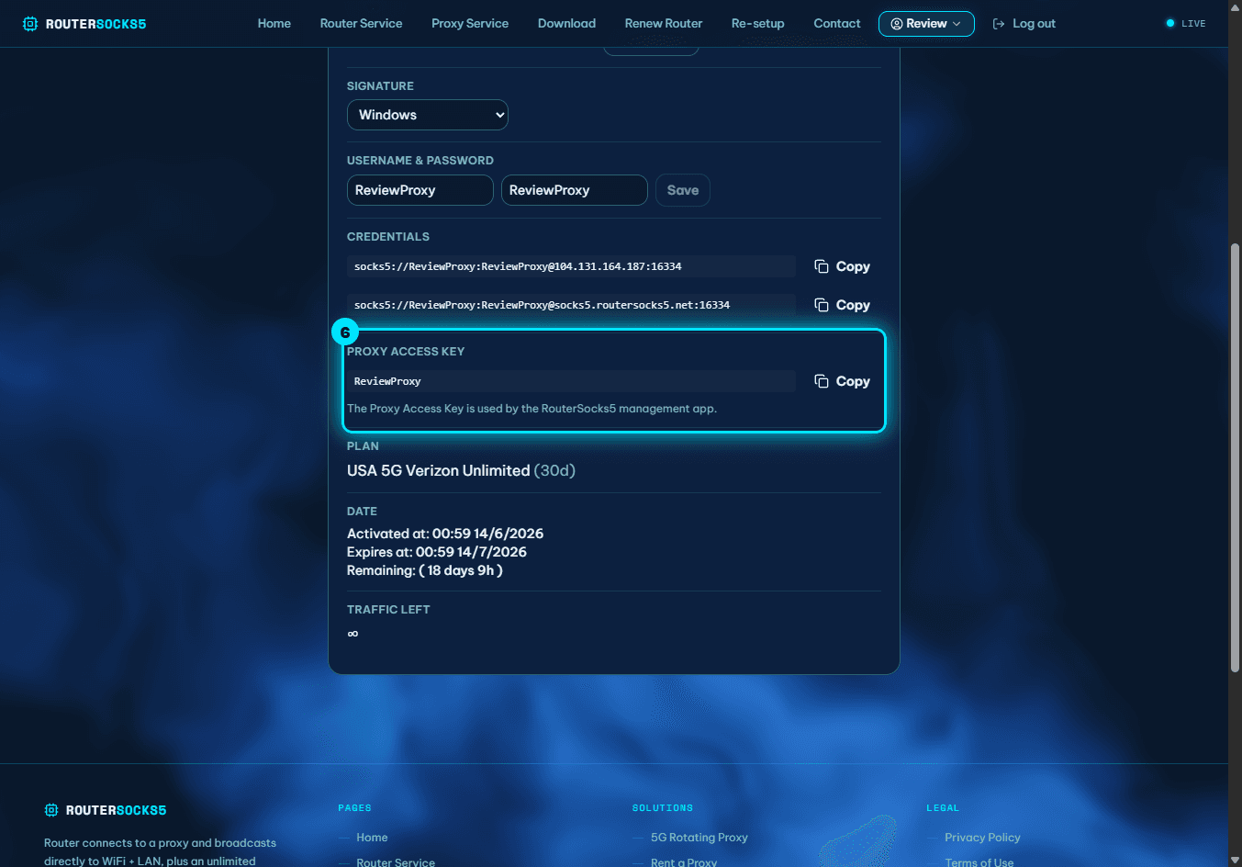The image size is (1242, 867).
Task: Click the Save button for username and password
Action: coord(683,190)
